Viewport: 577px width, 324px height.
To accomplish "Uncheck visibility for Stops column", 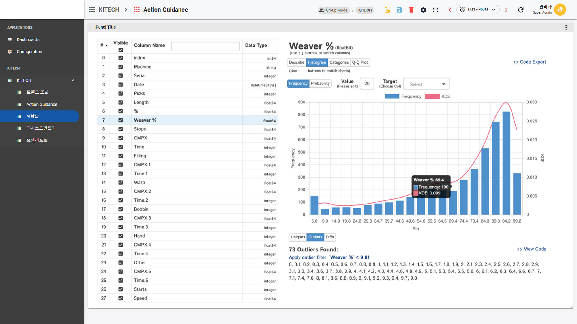I will tap(121, 129).
